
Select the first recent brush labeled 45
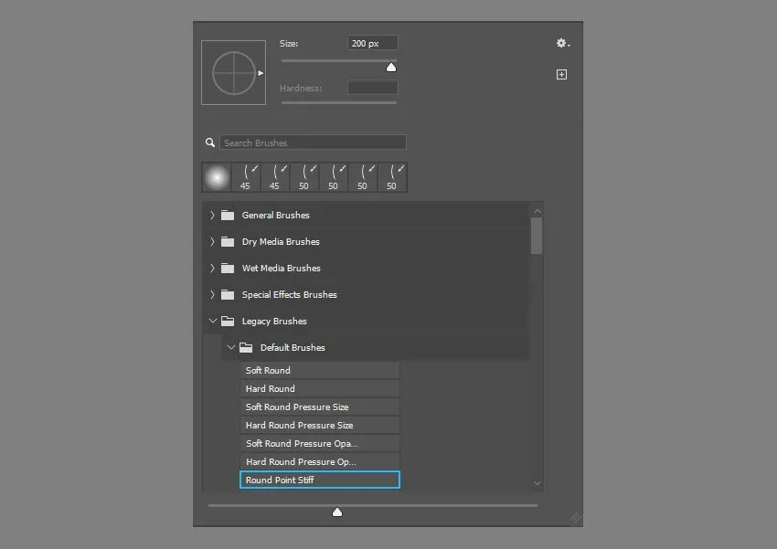pyautogui.click(x=246, y=177)
